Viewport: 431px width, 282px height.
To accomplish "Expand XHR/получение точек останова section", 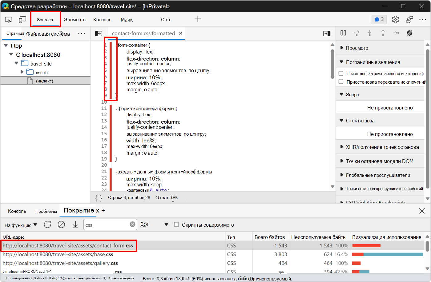I will (342, 147).
